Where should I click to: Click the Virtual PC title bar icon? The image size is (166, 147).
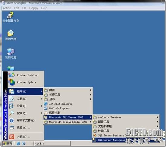[x=4, y=3]
